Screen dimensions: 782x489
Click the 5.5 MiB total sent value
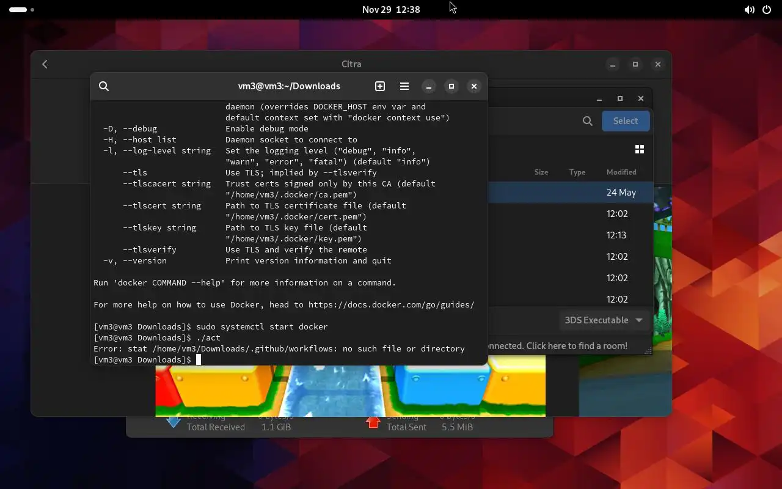[x=457, y=427]
